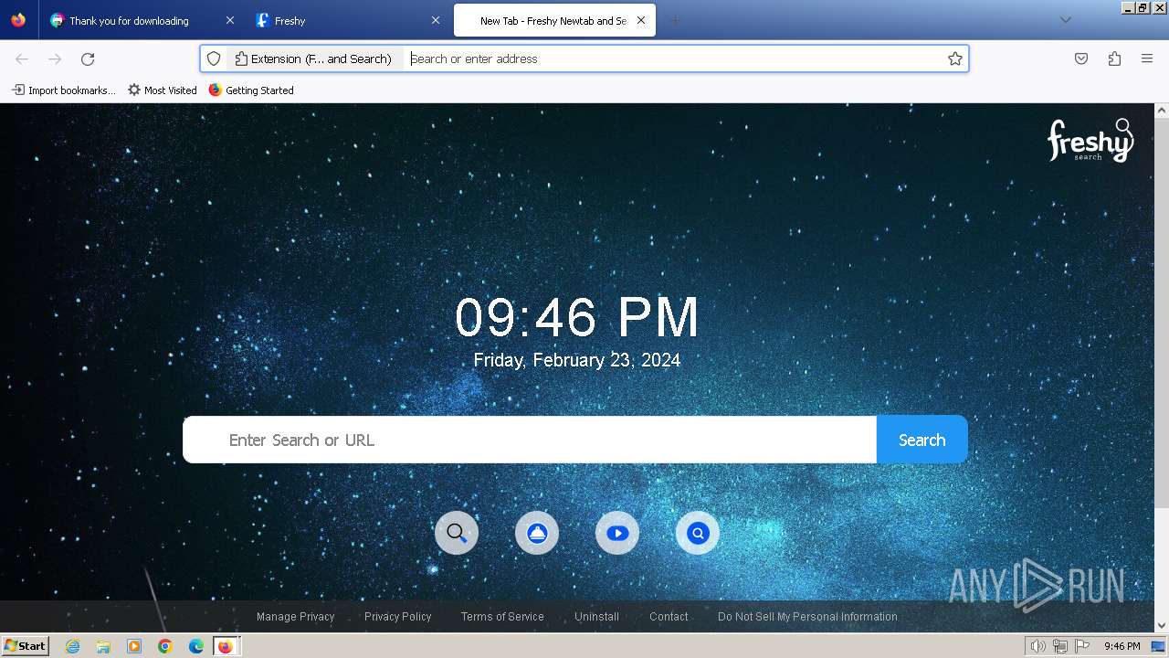
Task: Click the Extension (F... and Search) identity label
Action: 314,58
